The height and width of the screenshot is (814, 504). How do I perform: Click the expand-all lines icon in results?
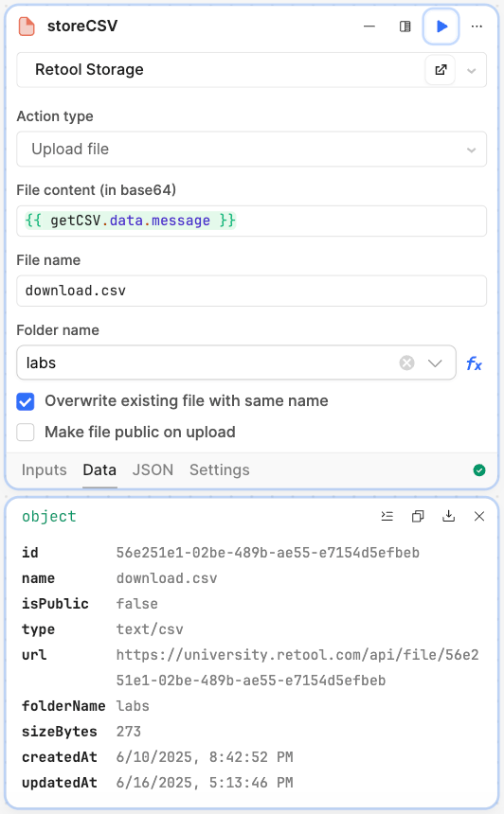click(x=387, y=516)
